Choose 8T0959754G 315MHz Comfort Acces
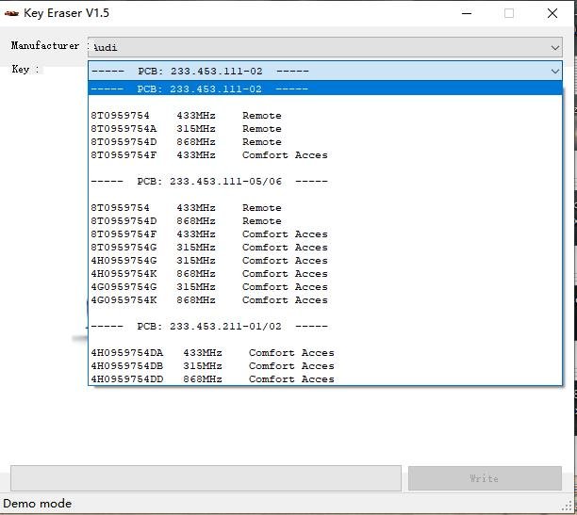This screenshot has height=515, width=577. 208,248
